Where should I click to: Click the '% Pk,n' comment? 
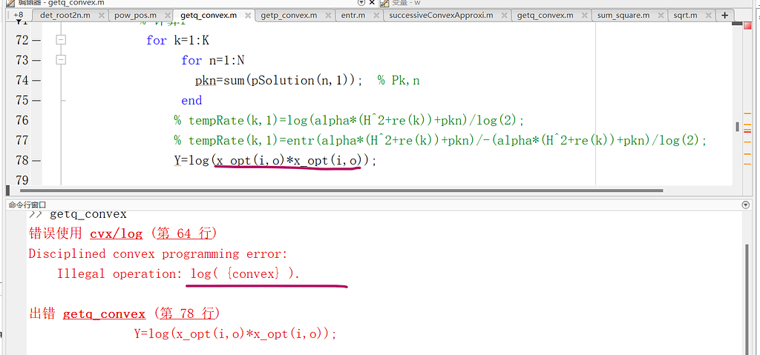tap(399, 80)
